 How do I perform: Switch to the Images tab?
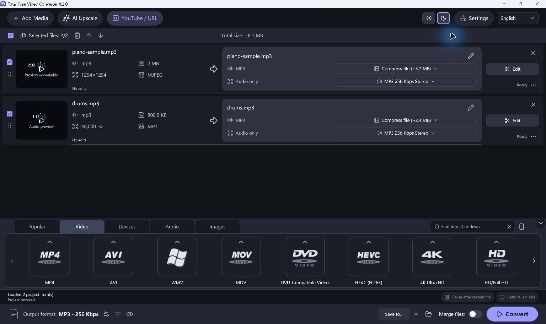coord(217,227)
